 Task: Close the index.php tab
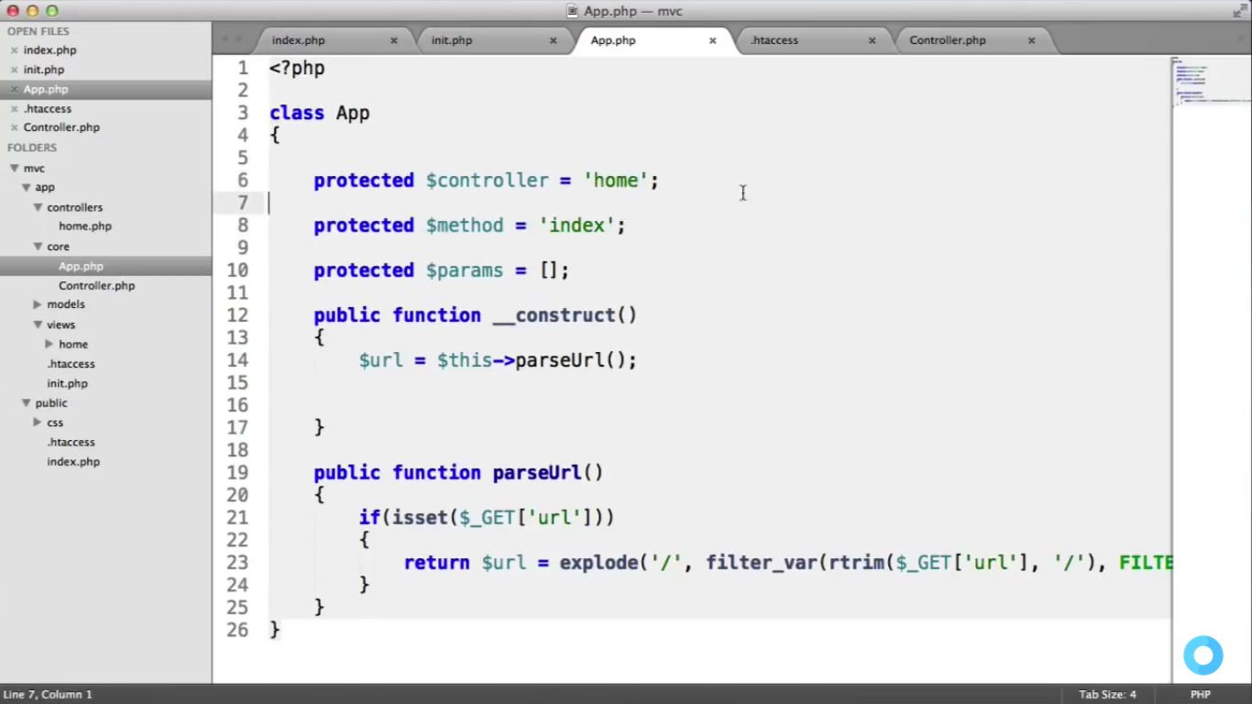click(394, 40)
